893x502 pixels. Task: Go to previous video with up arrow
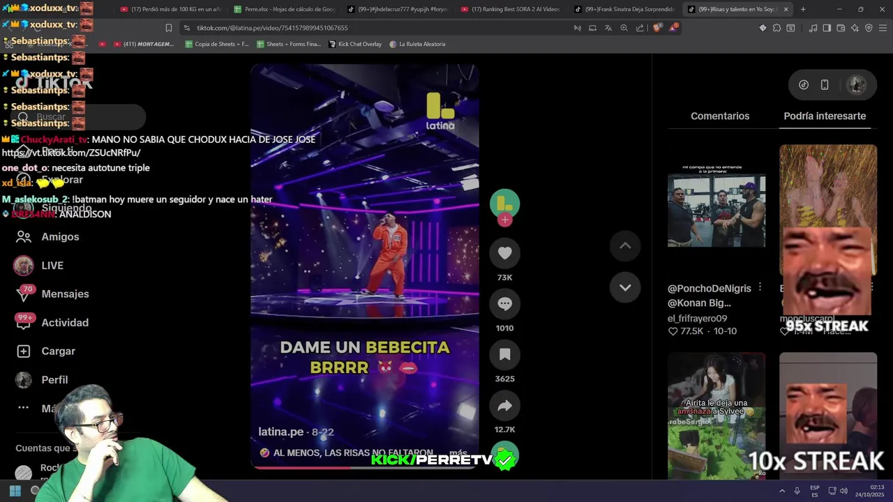(625, 245)
